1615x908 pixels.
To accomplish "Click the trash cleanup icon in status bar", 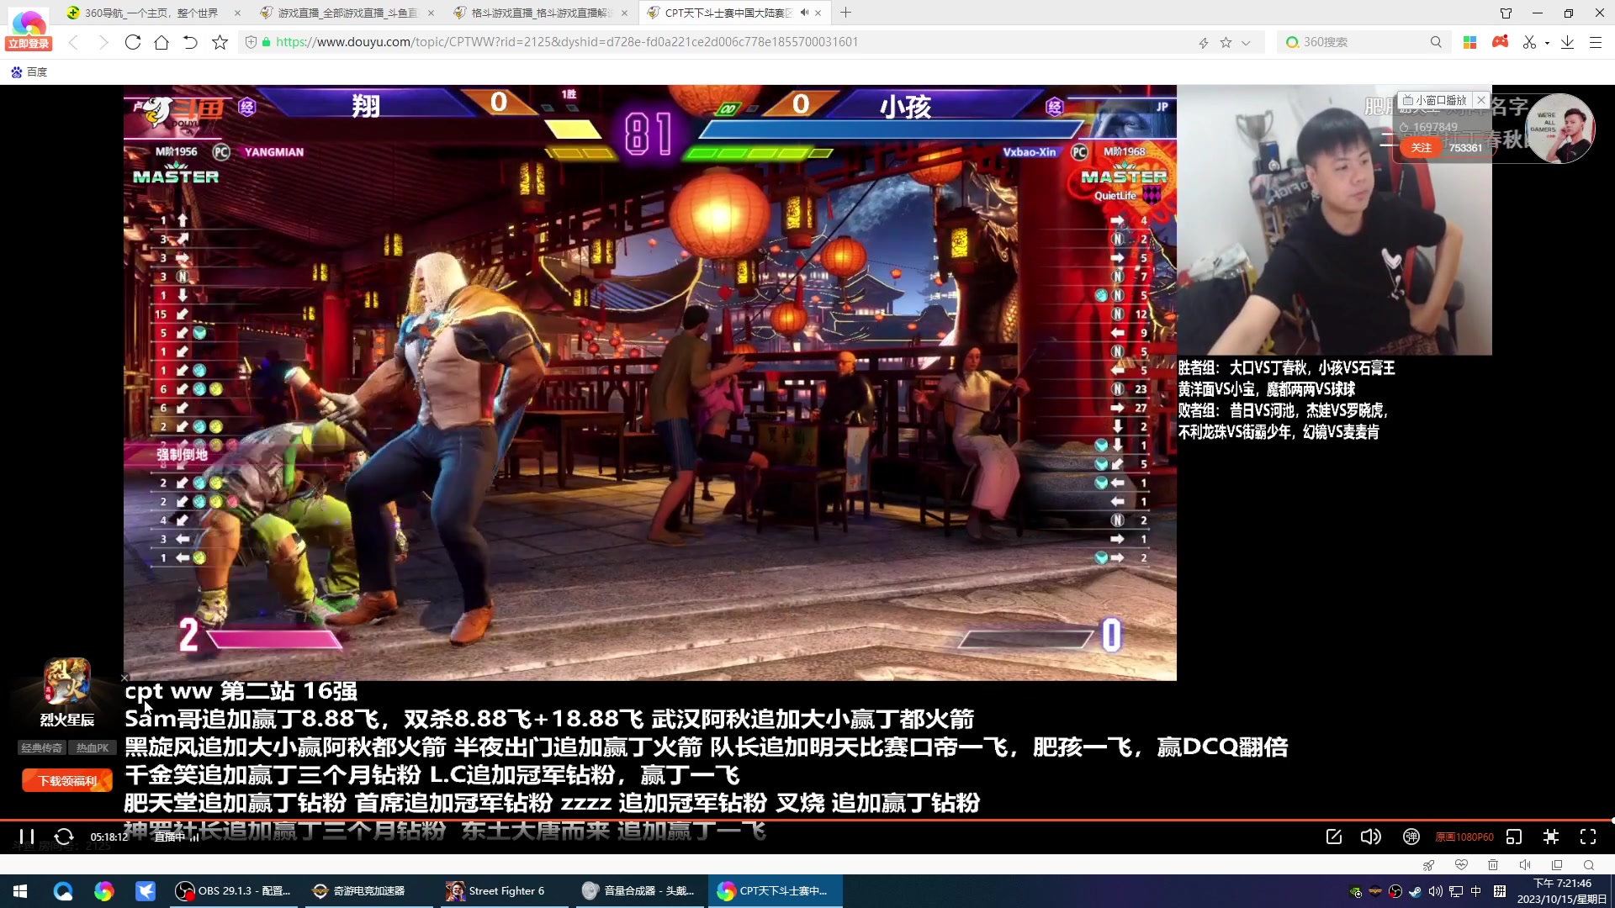I will click(1493, 865).
